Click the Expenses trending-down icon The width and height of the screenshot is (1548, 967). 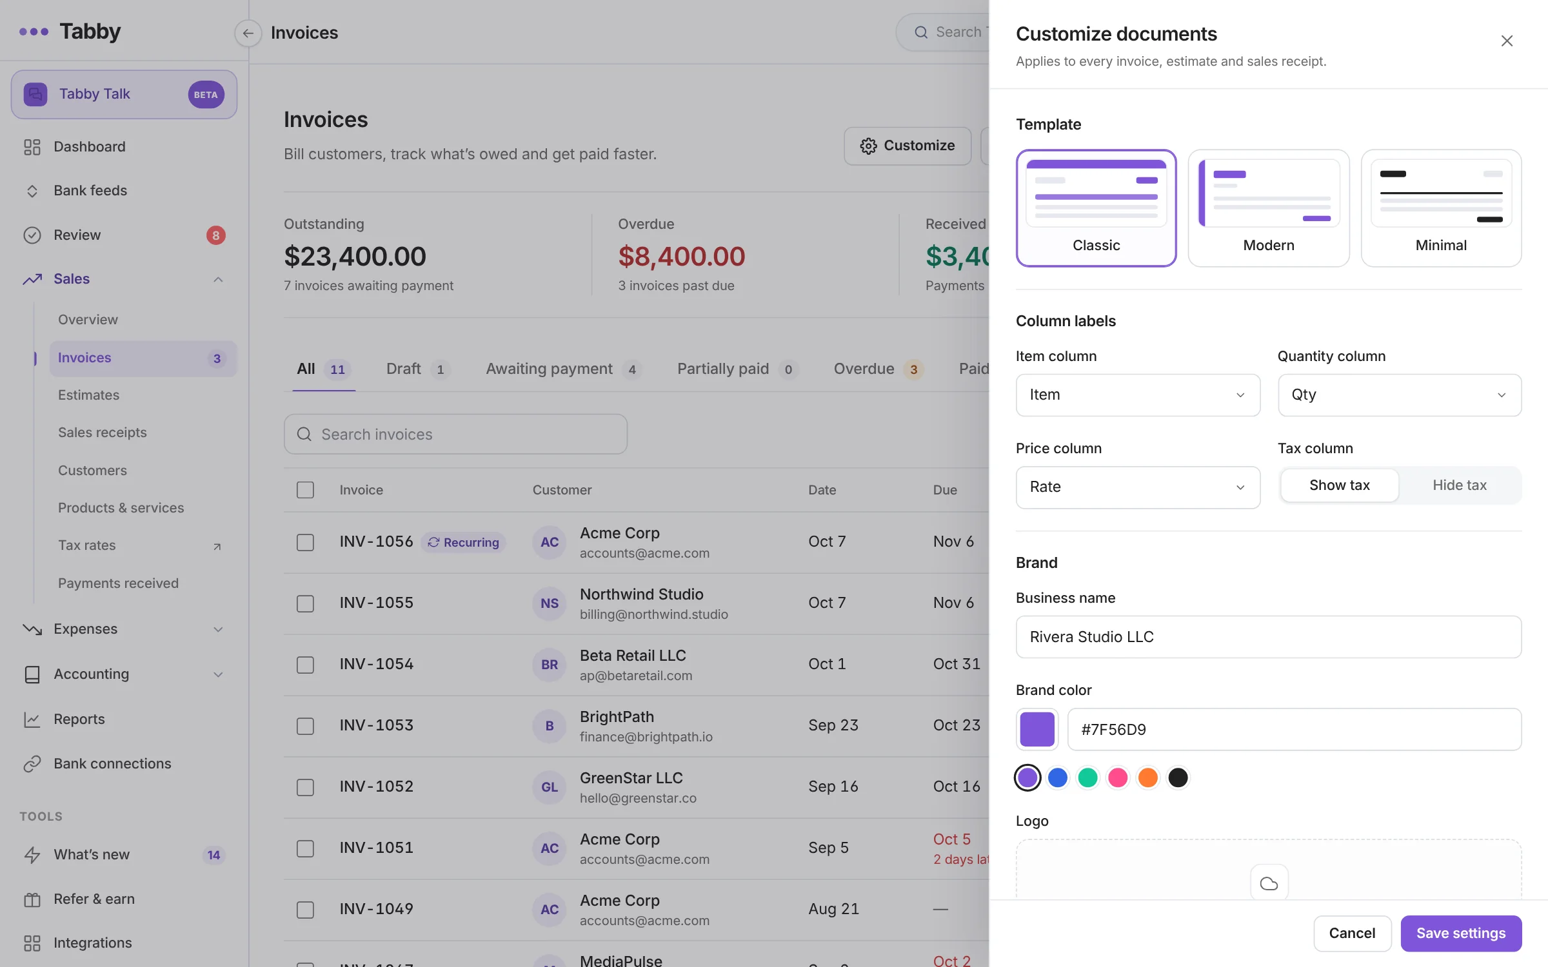(32, 629)
